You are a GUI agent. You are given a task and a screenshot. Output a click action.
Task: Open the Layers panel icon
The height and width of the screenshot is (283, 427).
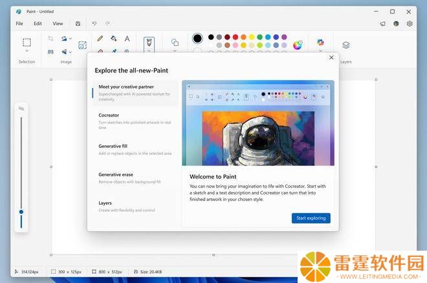[346, 45]
